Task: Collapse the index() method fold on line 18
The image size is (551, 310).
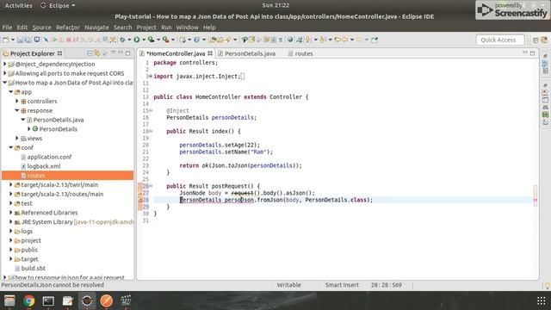Action: tap(151, 131)
